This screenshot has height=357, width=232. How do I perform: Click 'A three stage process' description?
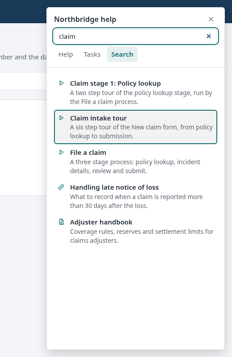pyautogui.click(x=135, y=166)
